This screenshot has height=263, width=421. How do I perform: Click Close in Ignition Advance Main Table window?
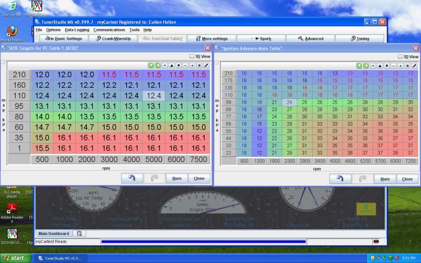407,179
